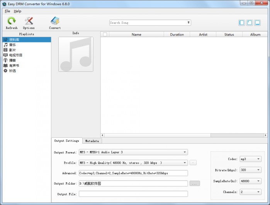
Task: Switch to the Output Settings tab
Action: [67, 141]
